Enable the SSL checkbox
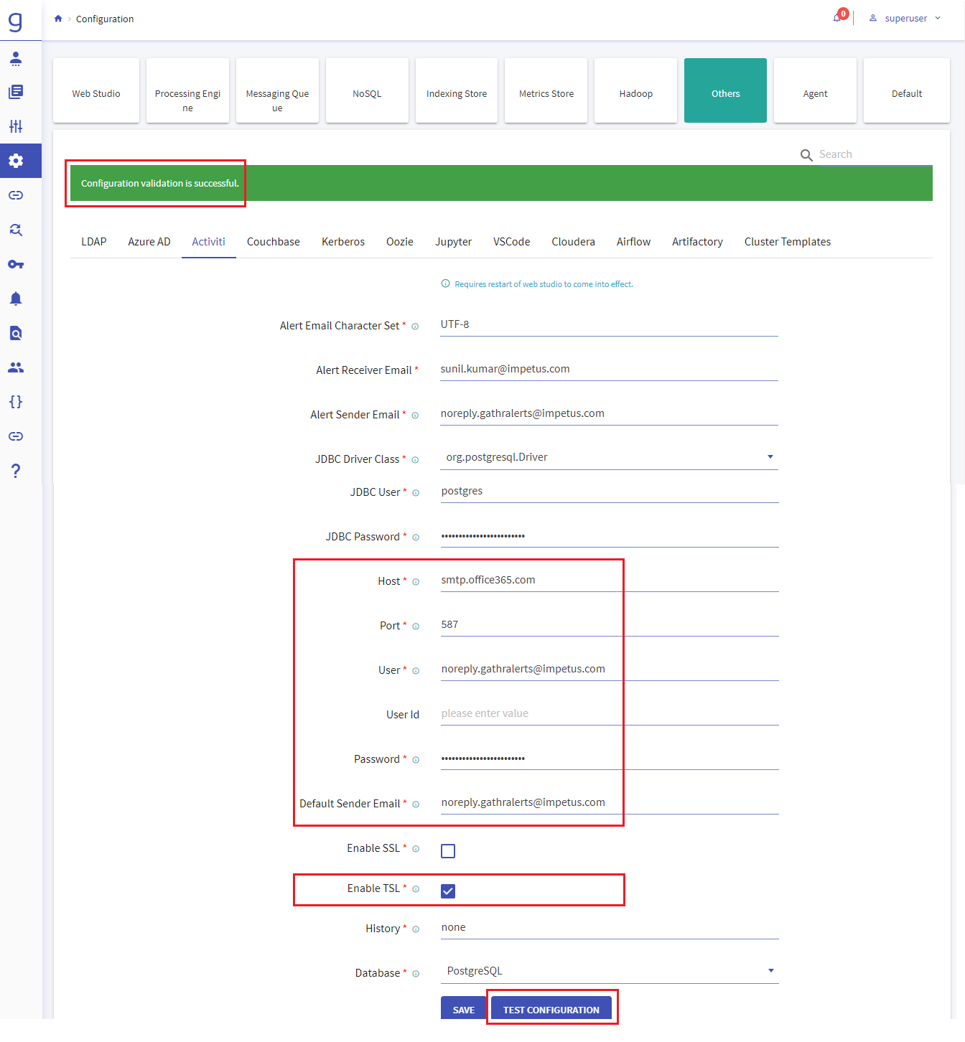 pos(448,851)
